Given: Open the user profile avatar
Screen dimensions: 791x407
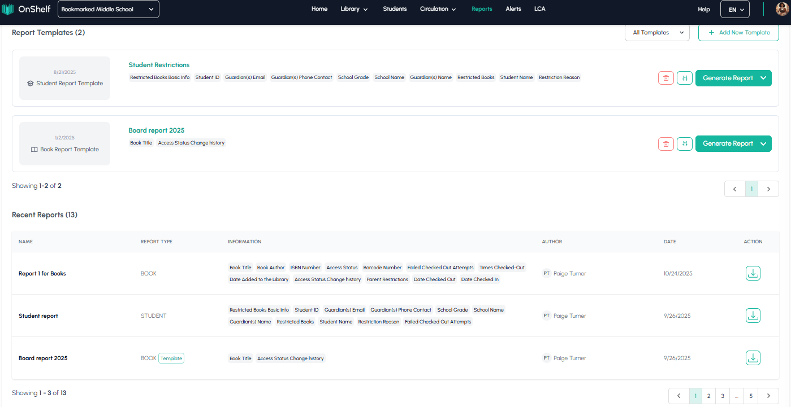Looking at the screenshot, I should (781, 9).
